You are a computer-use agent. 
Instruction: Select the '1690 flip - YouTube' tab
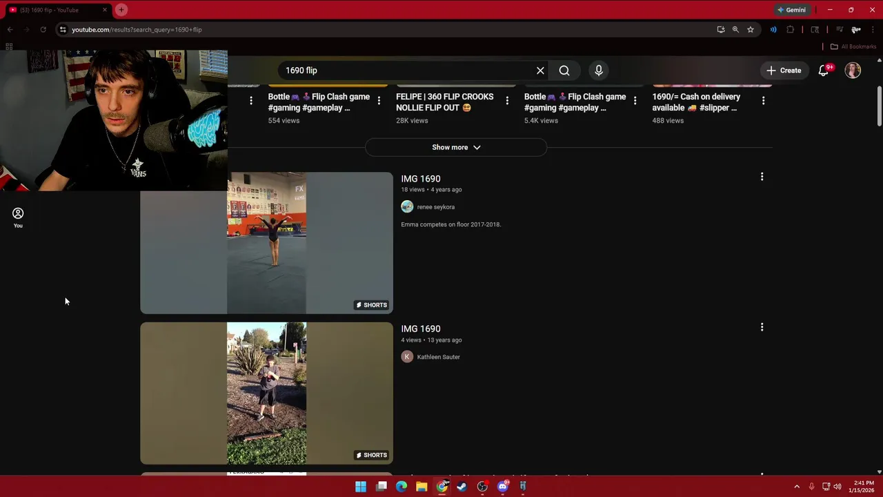click(57, 10)
